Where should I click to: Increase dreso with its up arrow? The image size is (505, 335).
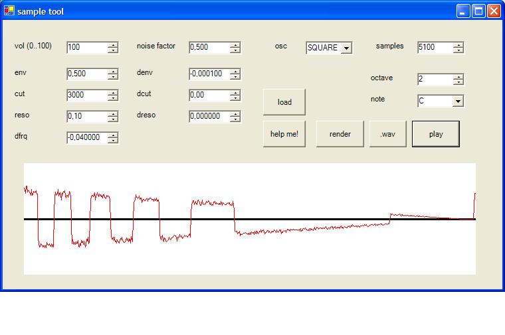pos(235,113)
